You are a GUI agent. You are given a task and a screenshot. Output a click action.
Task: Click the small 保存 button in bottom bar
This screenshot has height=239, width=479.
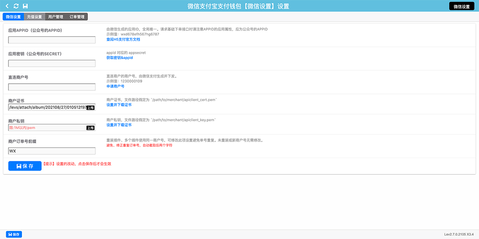tap(14, 234)
